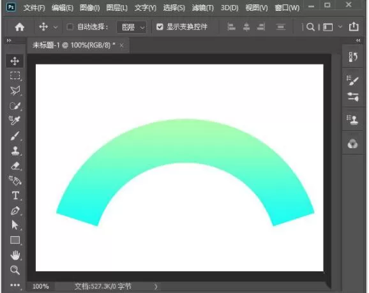This screenshot has width=369, height=293.
Task: Activate the Horizontal Type tool
Action: (x=15, y=195)
